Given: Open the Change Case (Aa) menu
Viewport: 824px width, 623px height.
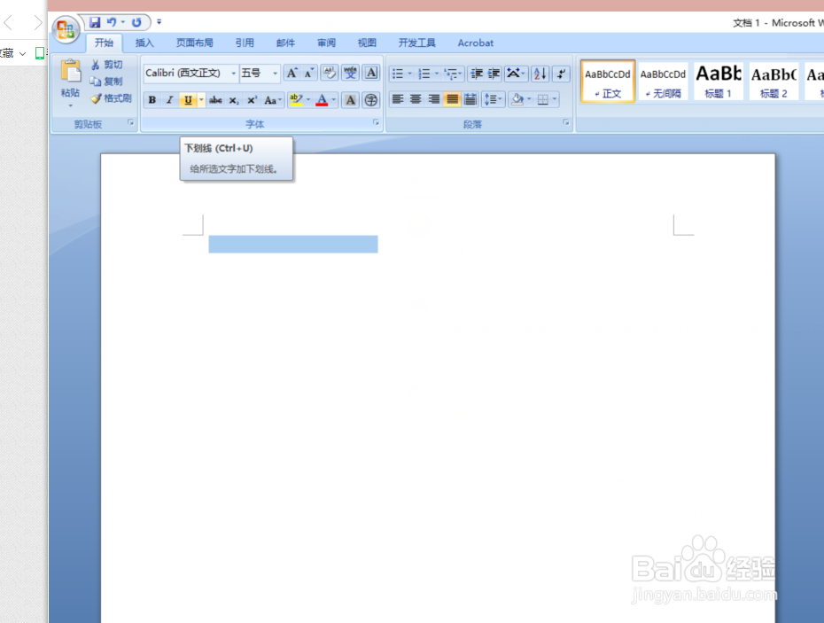Looking at the screenshot, I should point(273,100).
